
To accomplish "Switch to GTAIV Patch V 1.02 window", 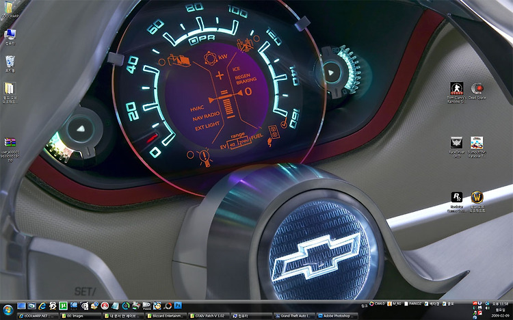I will (x=209, y=316).
